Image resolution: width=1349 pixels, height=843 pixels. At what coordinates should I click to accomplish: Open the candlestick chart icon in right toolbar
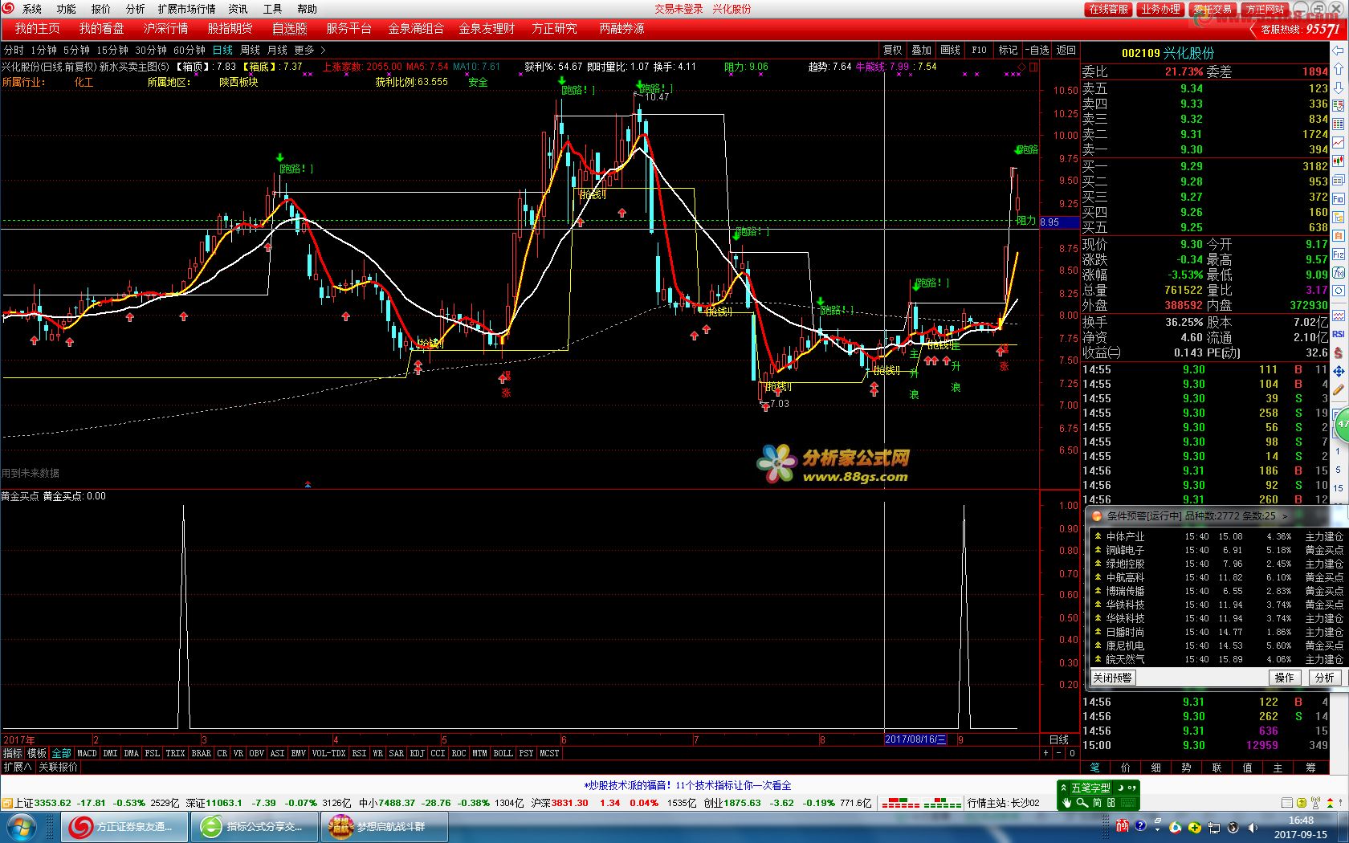click(x=1339, y=161)
